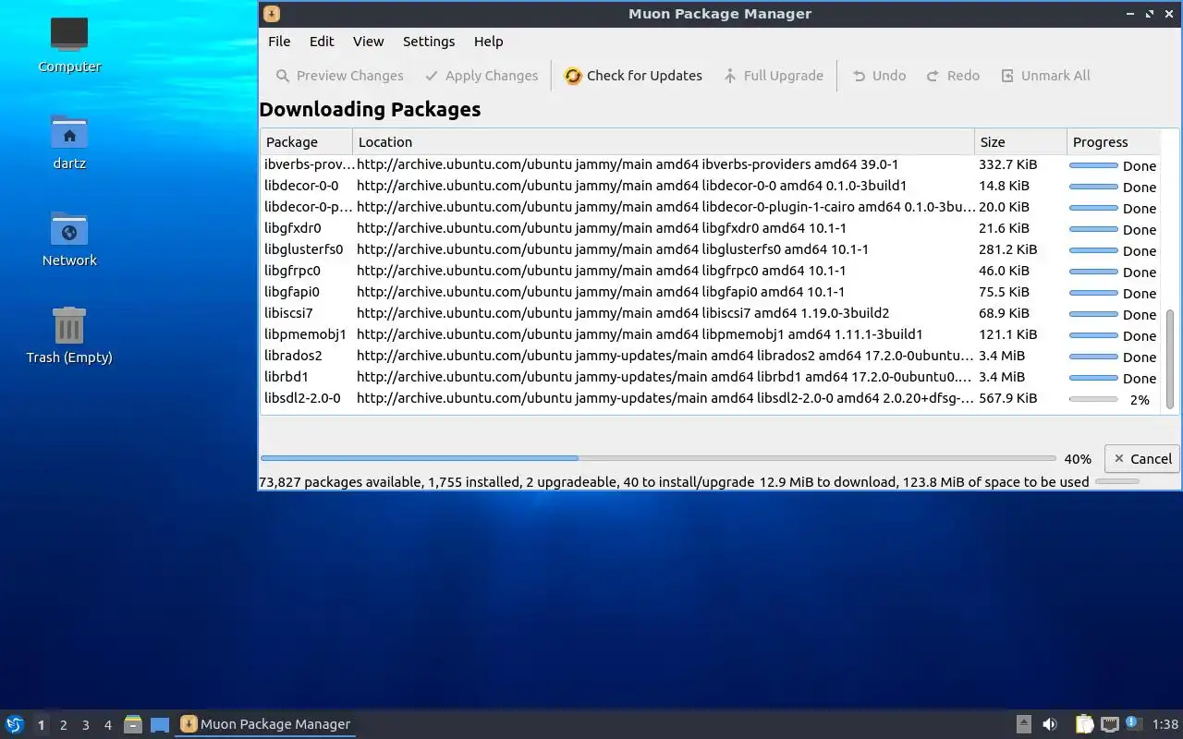
Task: Open the Trash (Empty) desktop icon
Action: point(69,335)
